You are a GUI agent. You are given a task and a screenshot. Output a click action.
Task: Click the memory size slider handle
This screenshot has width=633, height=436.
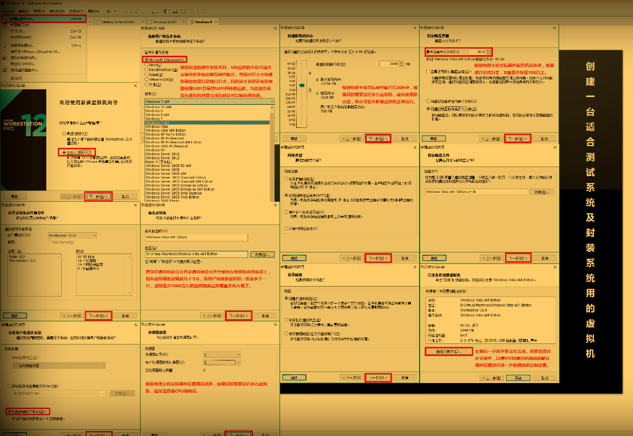click(302, 84)
